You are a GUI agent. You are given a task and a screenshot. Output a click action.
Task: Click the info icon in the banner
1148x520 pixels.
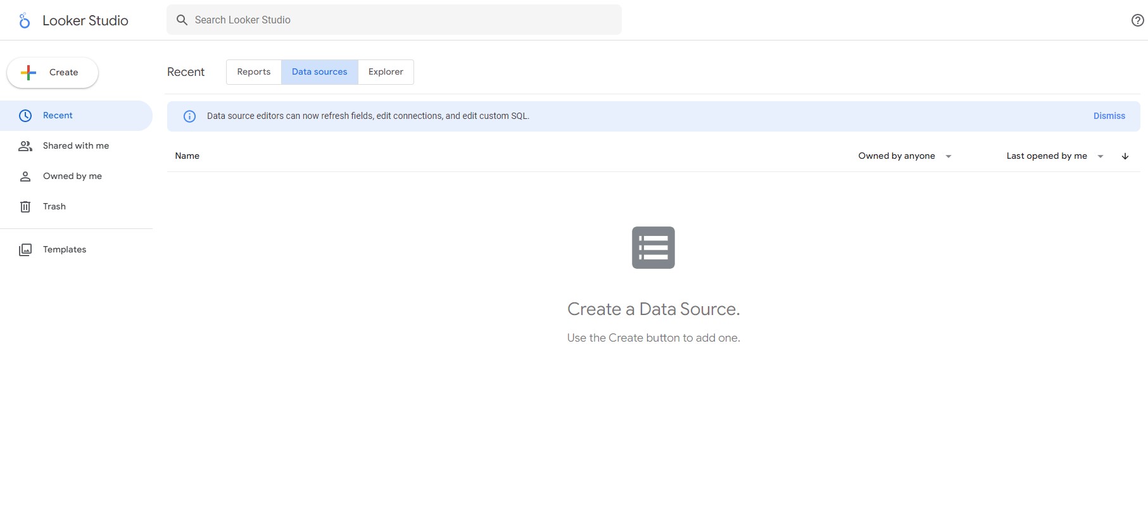point(189,116)
